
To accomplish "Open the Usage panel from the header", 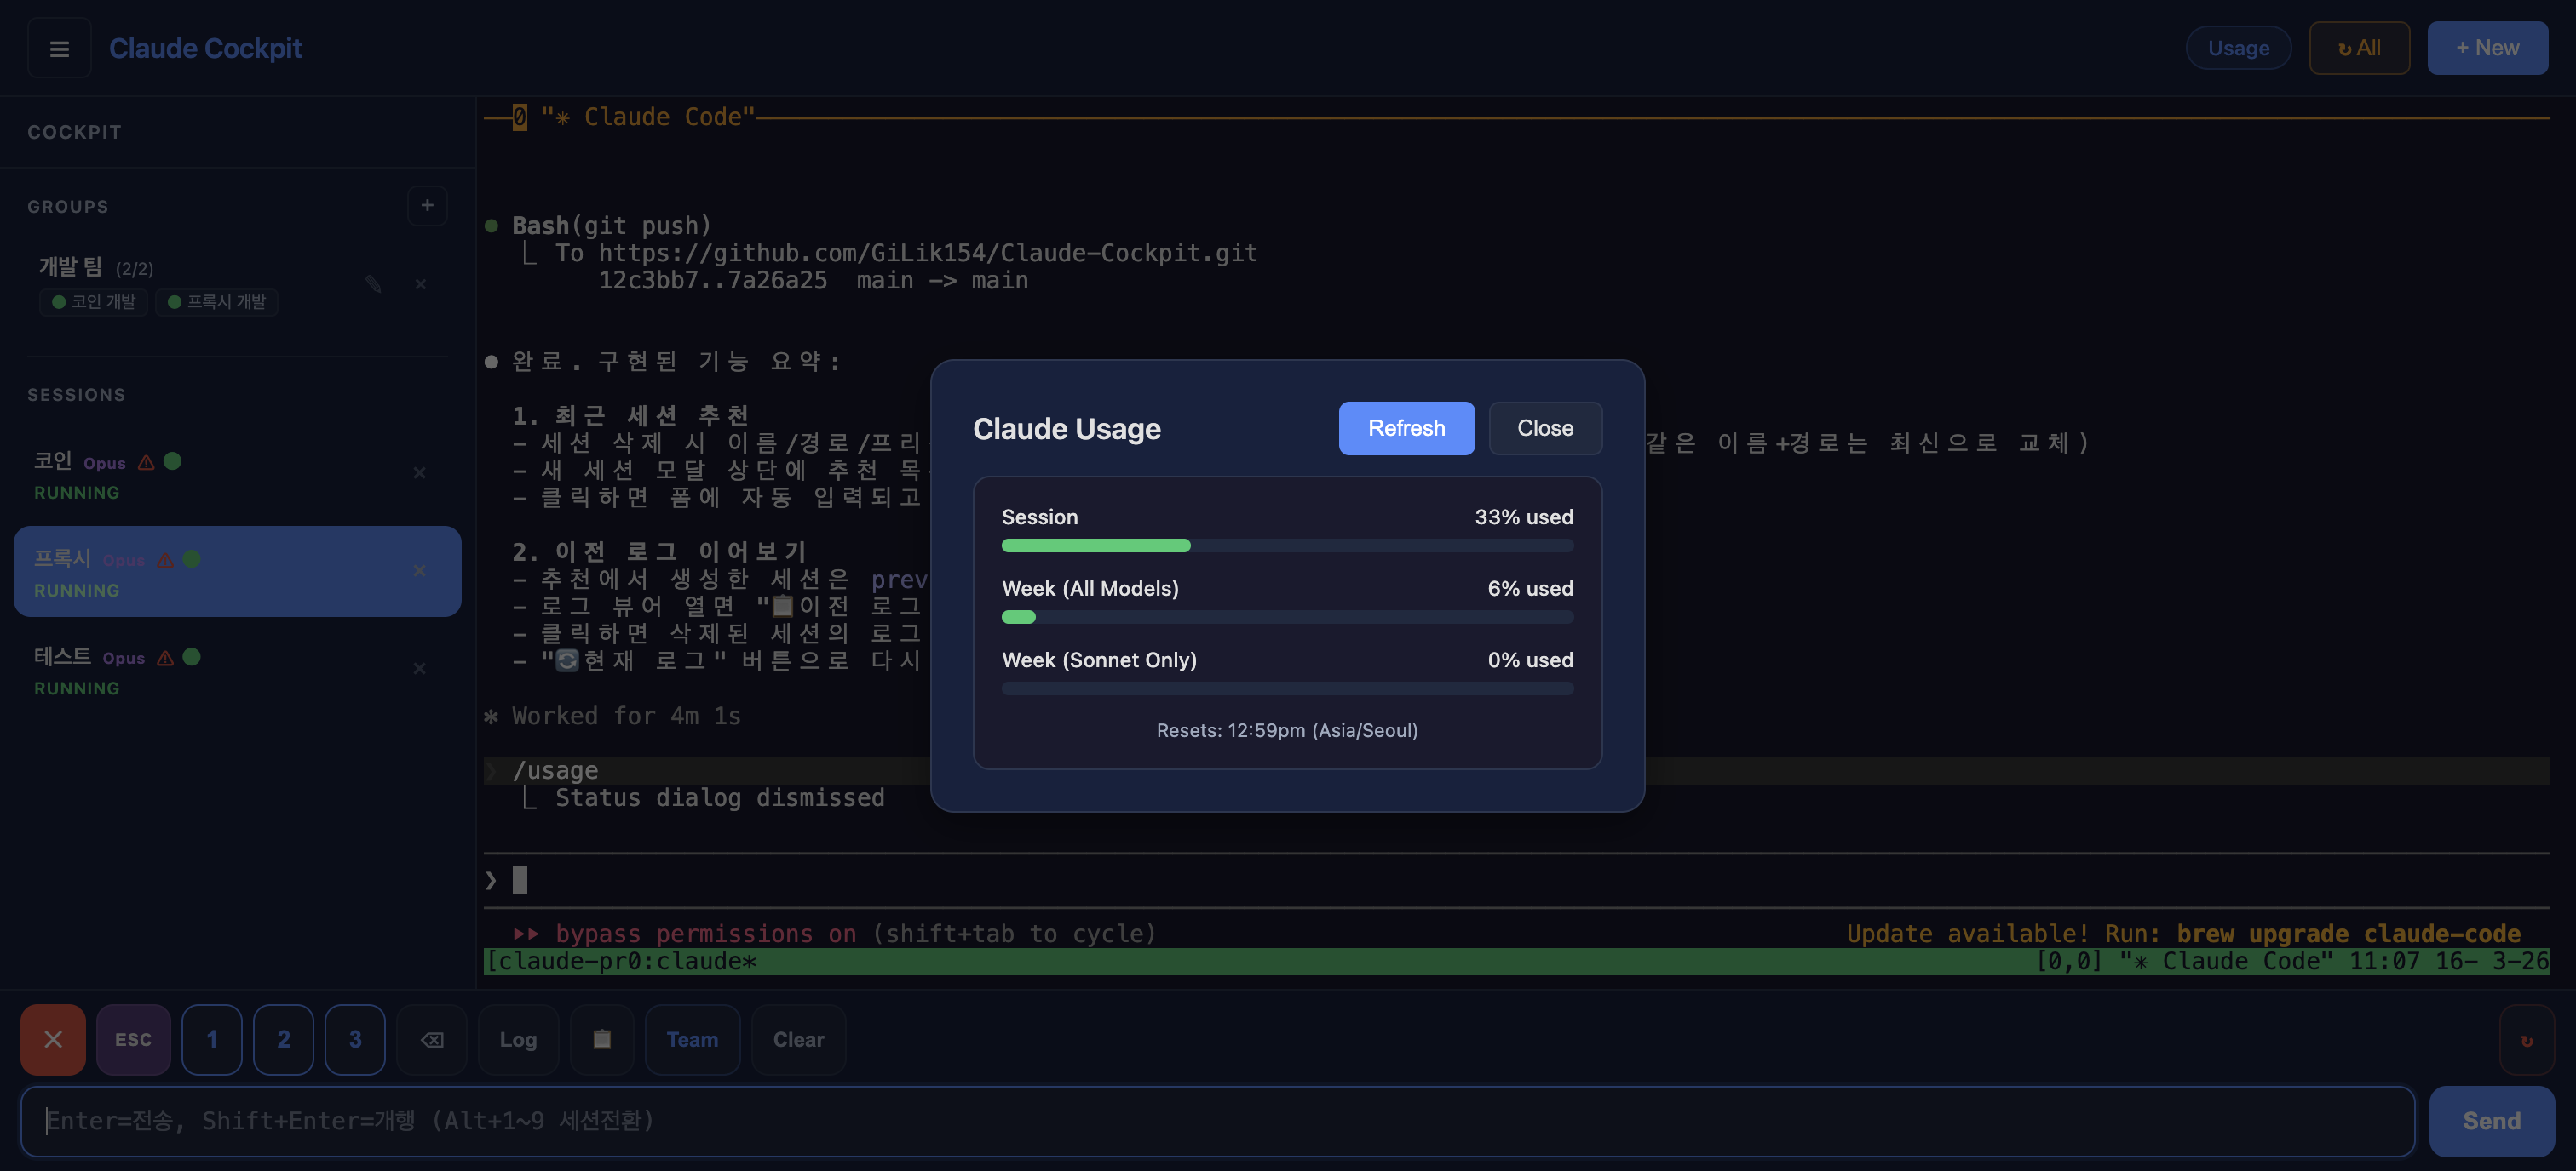I will 2238,48.
